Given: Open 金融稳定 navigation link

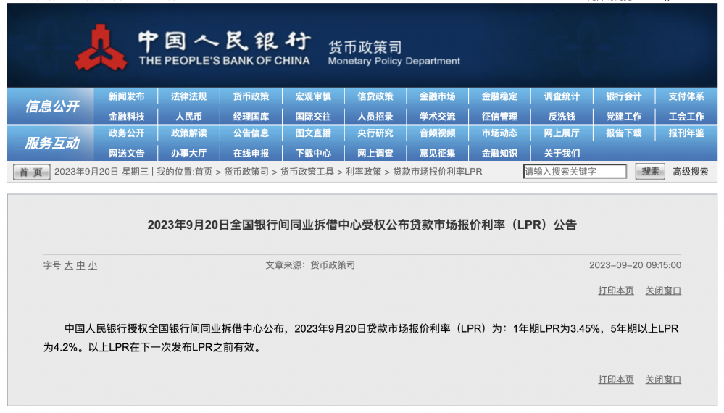Looking at the screenshot, I should click(499, 96).
